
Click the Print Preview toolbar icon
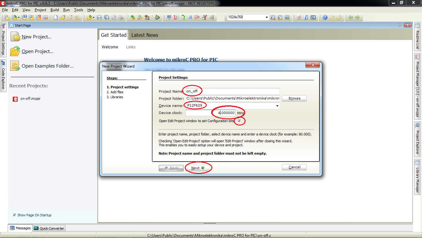coord(114,17)
